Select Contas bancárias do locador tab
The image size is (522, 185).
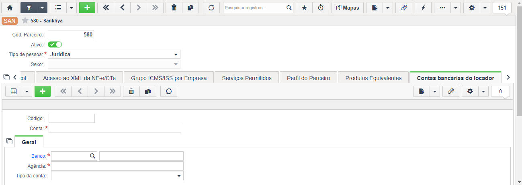(x=455, y=78)
